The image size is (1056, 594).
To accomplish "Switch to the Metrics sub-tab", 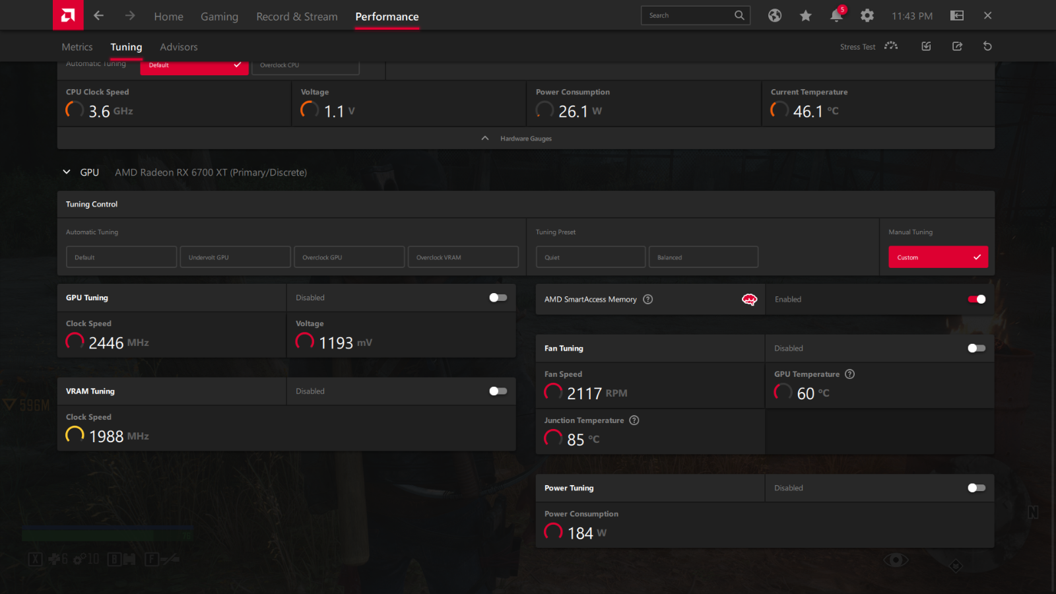I will coord(77,47).
